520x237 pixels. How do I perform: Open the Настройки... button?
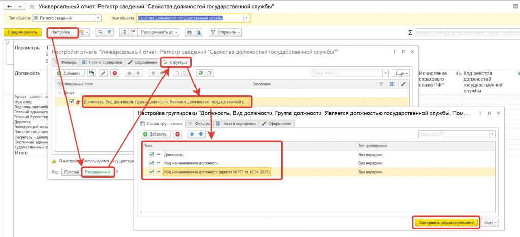(62, 32)
